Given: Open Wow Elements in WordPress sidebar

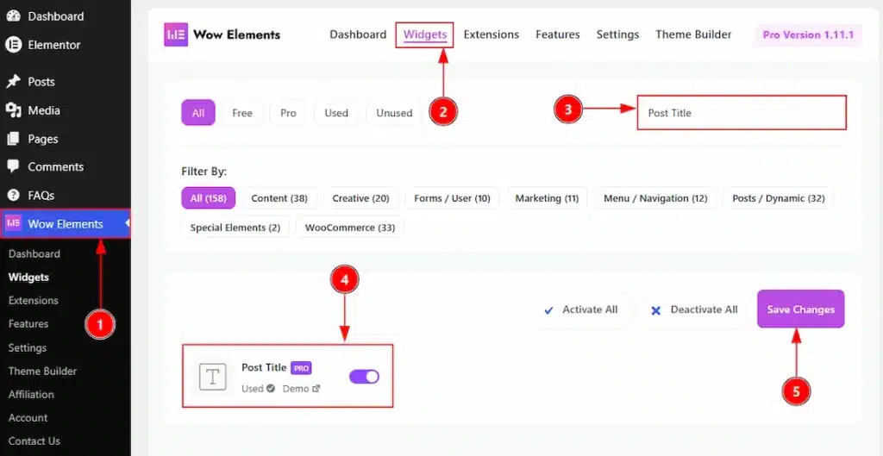Looking at the screenshot, I should point(66,223).
